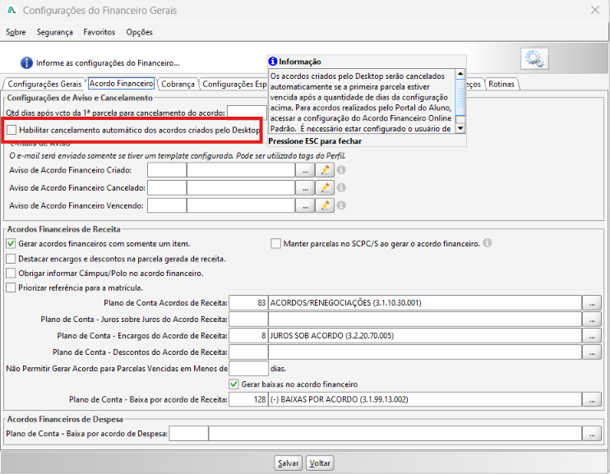Viewport: 610px width, 474px height.
Task: Click info icon beside 'Manter parcelas no SCPC/S'
Action: [x=487, y=242]
